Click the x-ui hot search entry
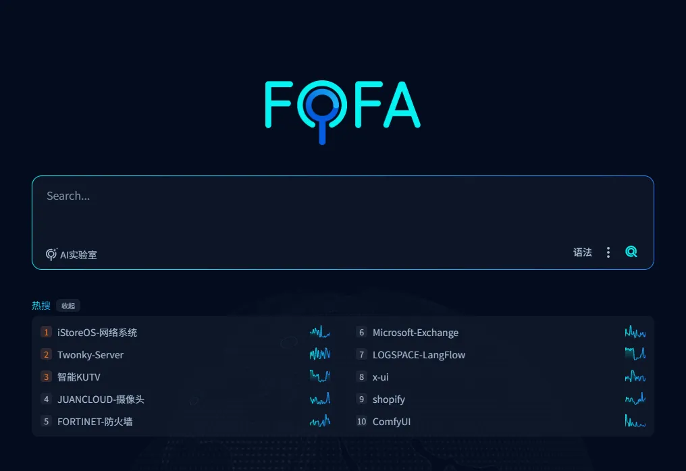Screen dimensions: 686x471 [379, 377]
